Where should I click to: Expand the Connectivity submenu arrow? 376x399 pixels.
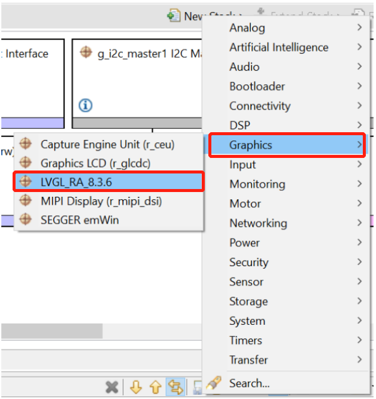(x=359, y=105)
